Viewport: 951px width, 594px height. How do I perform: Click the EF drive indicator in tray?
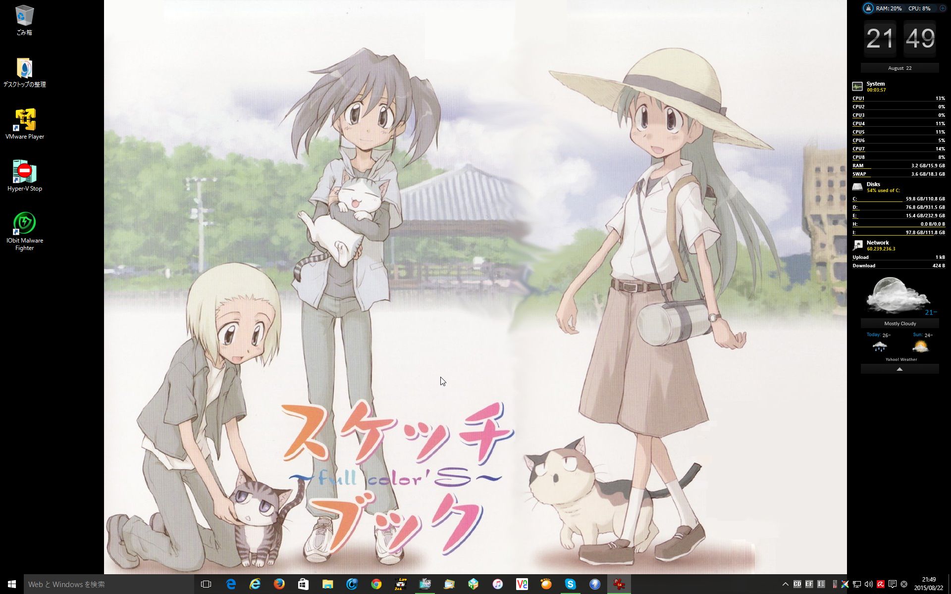point(809,584)
